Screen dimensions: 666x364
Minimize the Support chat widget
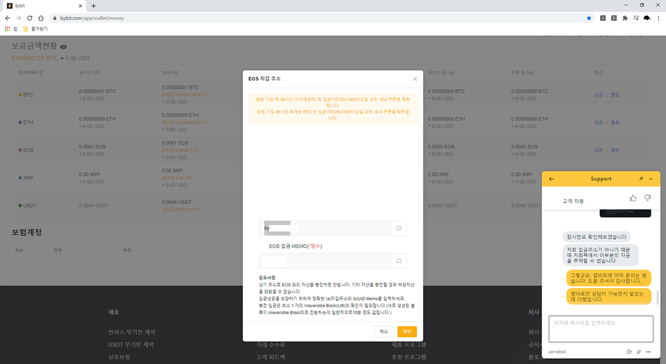coord(651,179)
